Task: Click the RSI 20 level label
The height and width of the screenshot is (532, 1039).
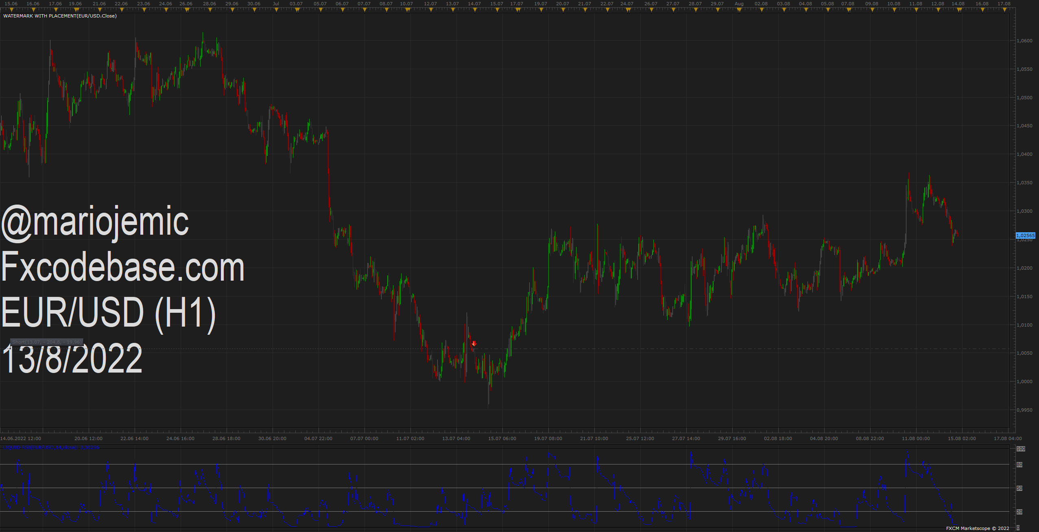Action: click(1019, 512)
